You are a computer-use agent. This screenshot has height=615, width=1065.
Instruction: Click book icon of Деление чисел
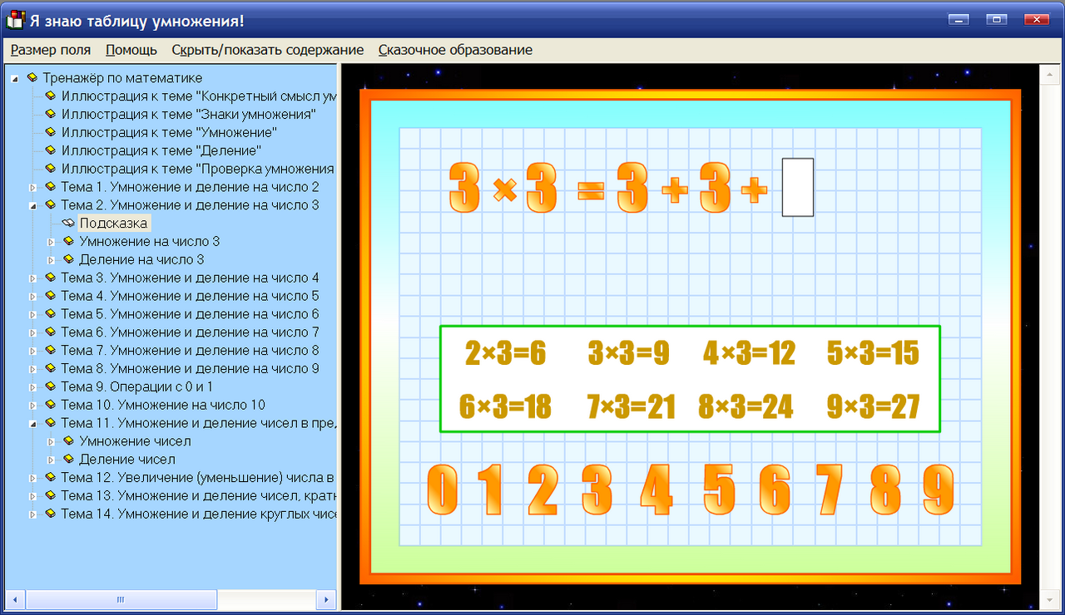click(69, 459)
